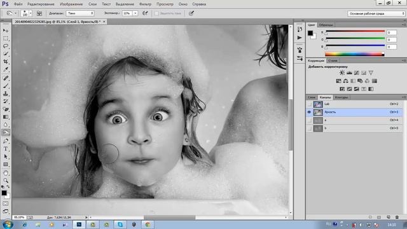This screenshot has width=407, height=229.
Task: Show the a channel visibility
Action: 309,120
